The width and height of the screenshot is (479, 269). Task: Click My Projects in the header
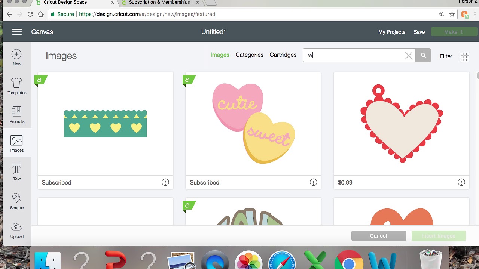pos(391,32)
